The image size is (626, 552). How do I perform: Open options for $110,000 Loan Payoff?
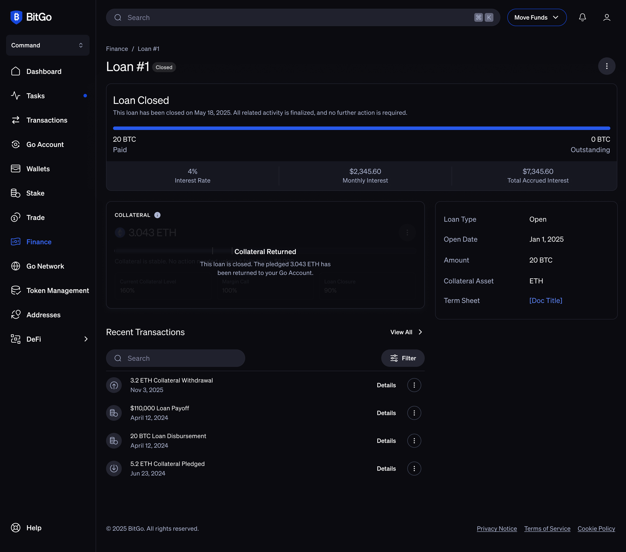coord(414,413)
